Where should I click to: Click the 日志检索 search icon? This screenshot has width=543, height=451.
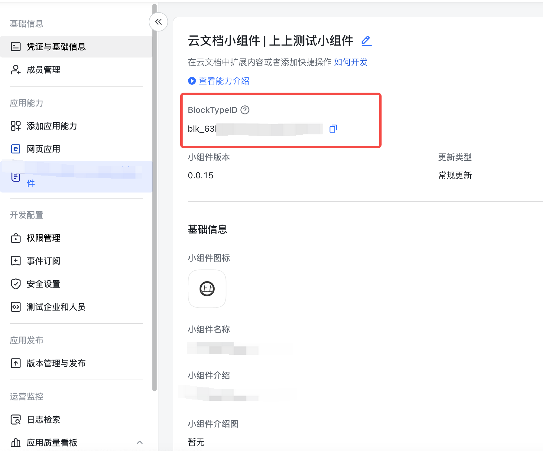(x=16, y=420)
